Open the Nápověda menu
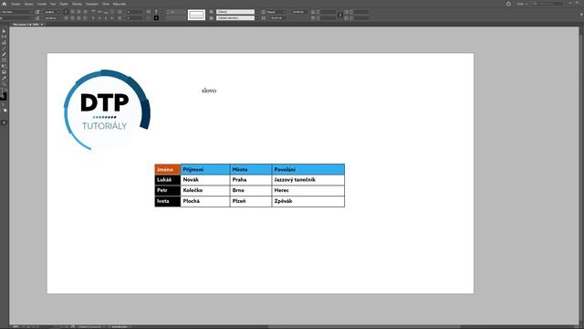 [120, 4]
